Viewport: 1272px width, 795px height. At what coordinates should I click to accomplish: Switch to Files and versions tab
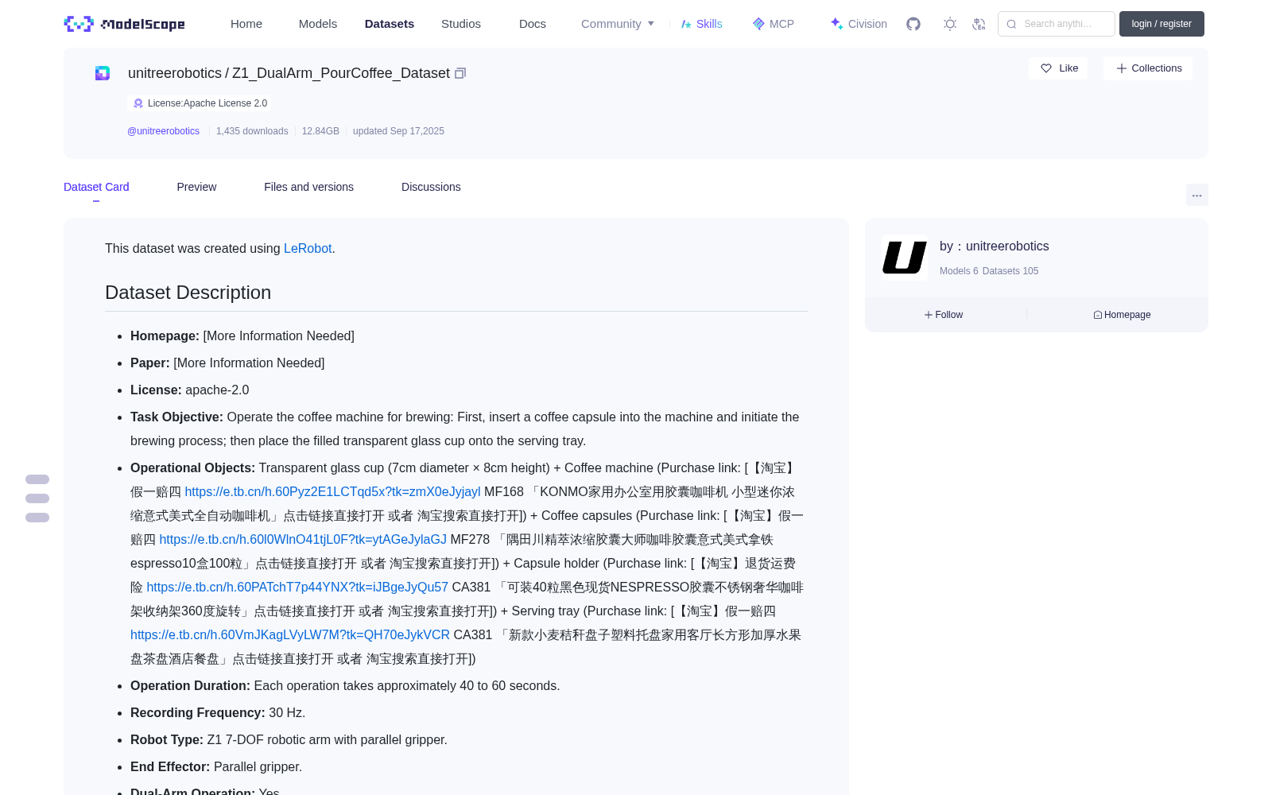pos(308,187)
